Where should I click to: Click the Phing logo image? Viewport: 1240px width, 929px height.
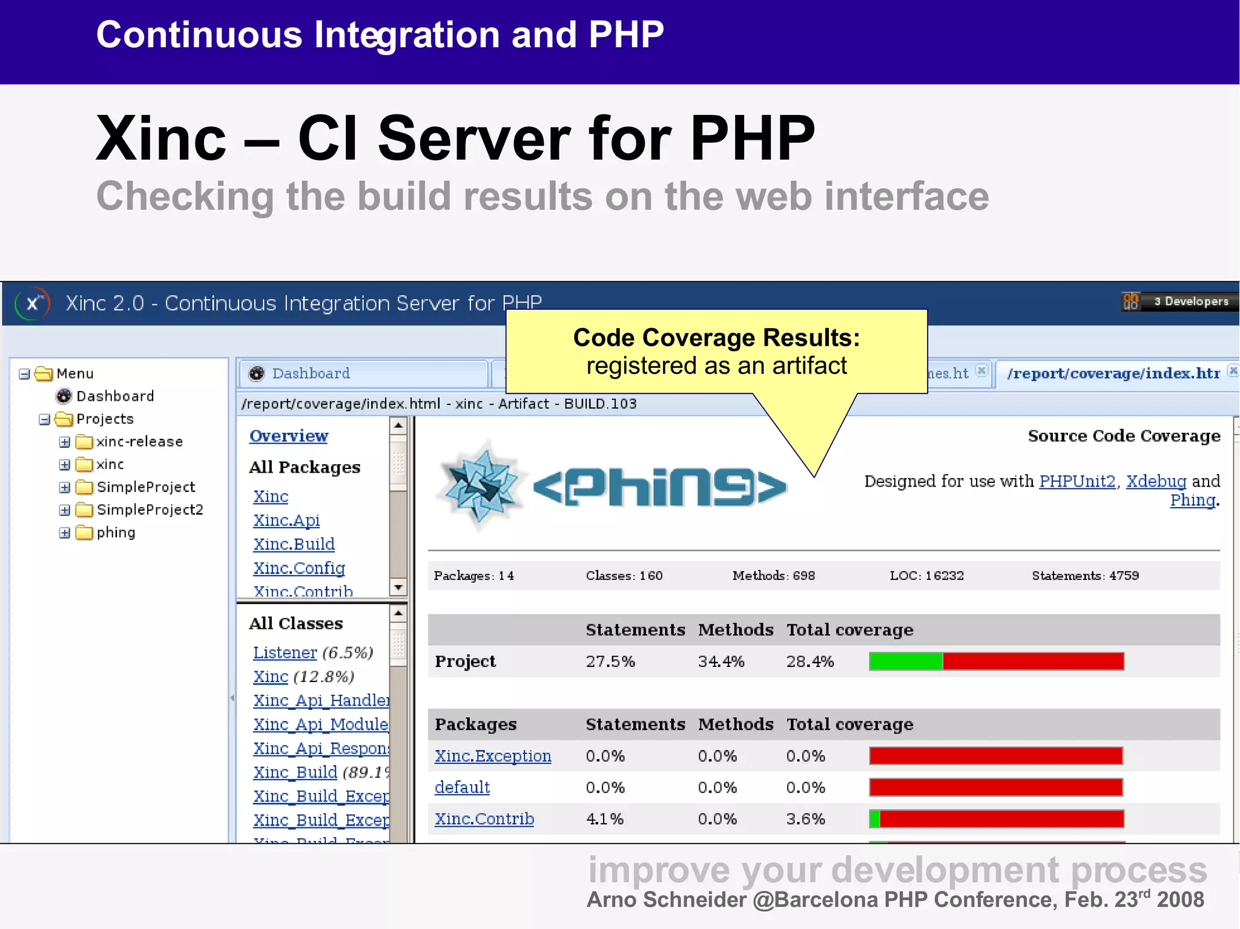coord(612,487)
